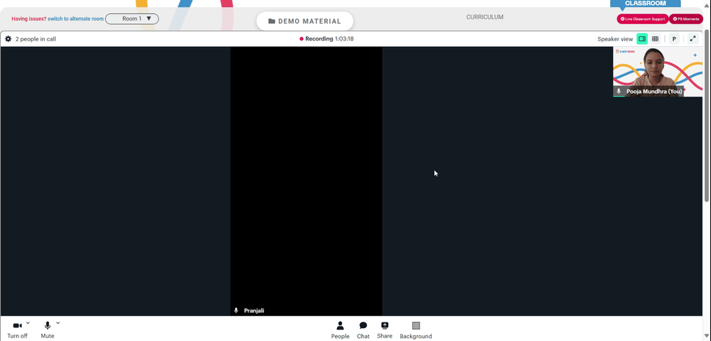Open the People panel
The height and width of the screenshot is (341, 711).
point(340,330)
